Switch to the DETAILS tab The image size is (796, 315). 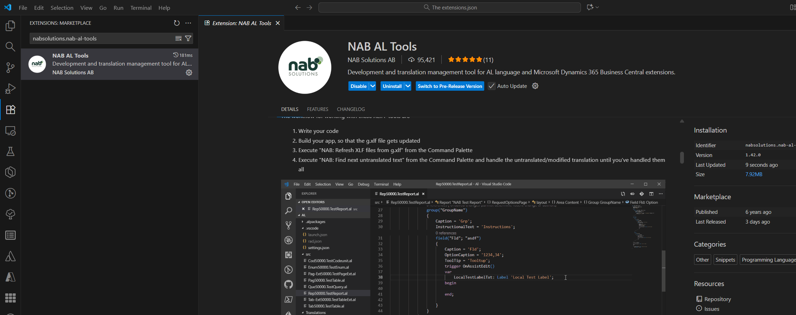[290, 109]
